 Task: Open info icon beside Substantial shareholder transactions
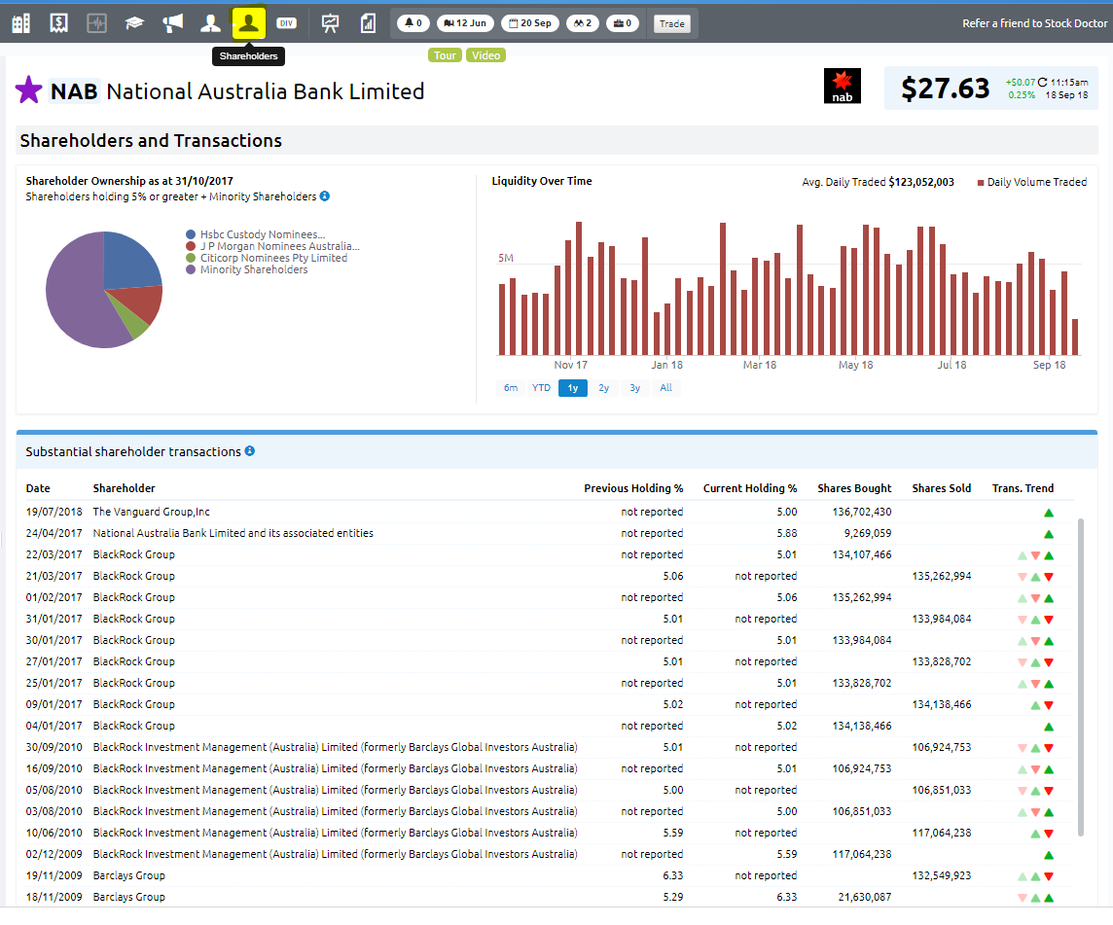tap(250, 450)
